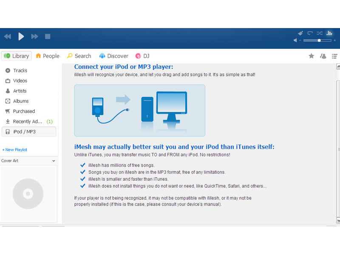Skip to the previous track
The height and width of the screenshot is (255, 340).
pyautogui.click(x=8, y=37)
